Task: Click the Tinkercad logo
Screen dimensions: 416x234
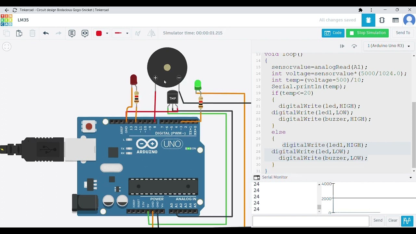Action: click(x=6, y=20)
